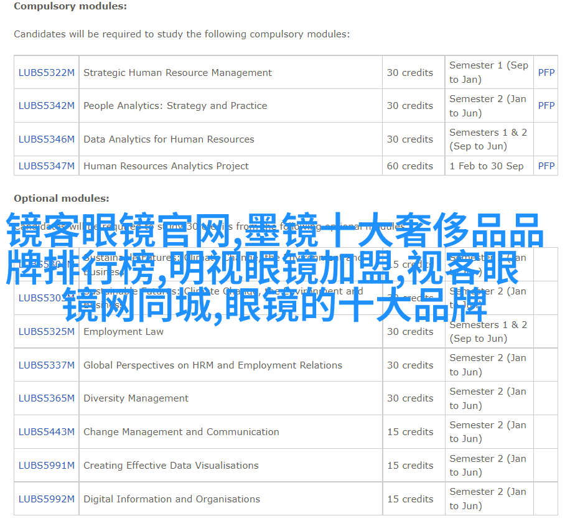Select the semester cell for Employment Law

coord(488,331)
